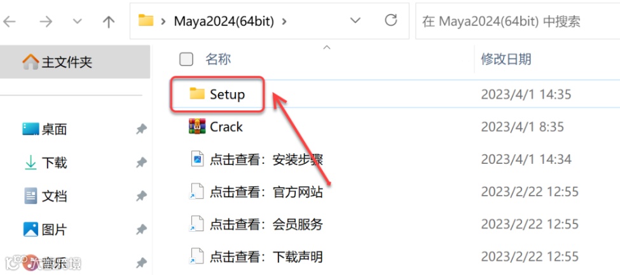Open the address bar history dropdown
This screenshot has width=620, height=275.
pyautogui.click(x=355, y=20)
